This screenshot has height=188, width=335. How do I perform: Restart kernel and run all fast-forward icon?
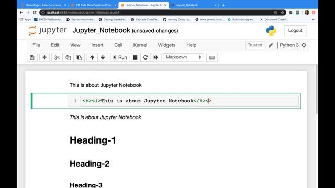coord(156,57)
